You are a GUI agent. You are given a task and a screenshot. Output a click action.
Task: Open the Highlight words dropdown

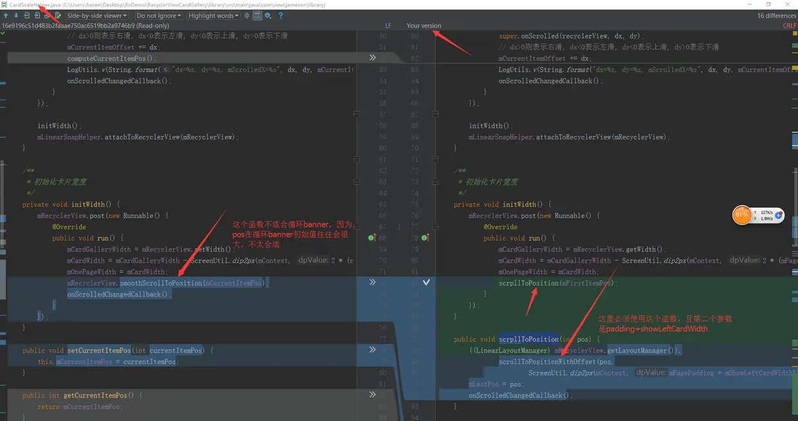click(x=214, y=15)
